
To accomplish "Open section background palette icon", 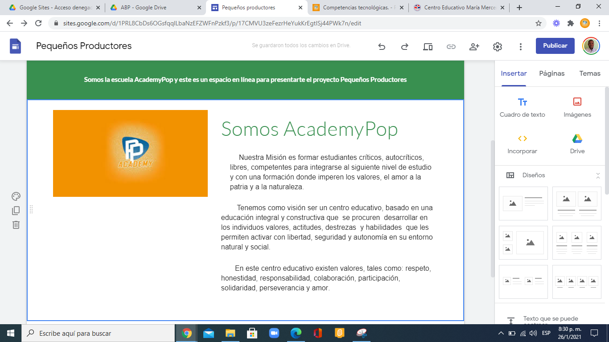I will 16,196.
